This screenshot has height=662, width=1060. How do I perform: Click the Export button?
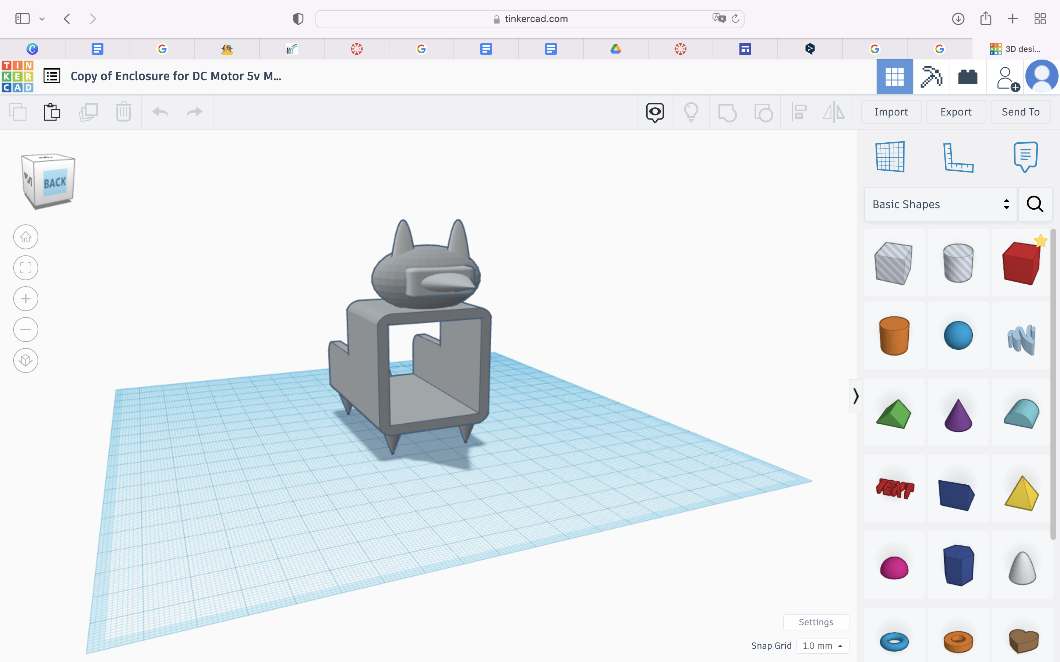point(956,112)
